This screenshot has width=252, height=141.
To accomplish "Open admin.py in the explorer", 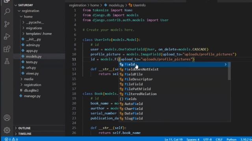I will click(33, 45).
